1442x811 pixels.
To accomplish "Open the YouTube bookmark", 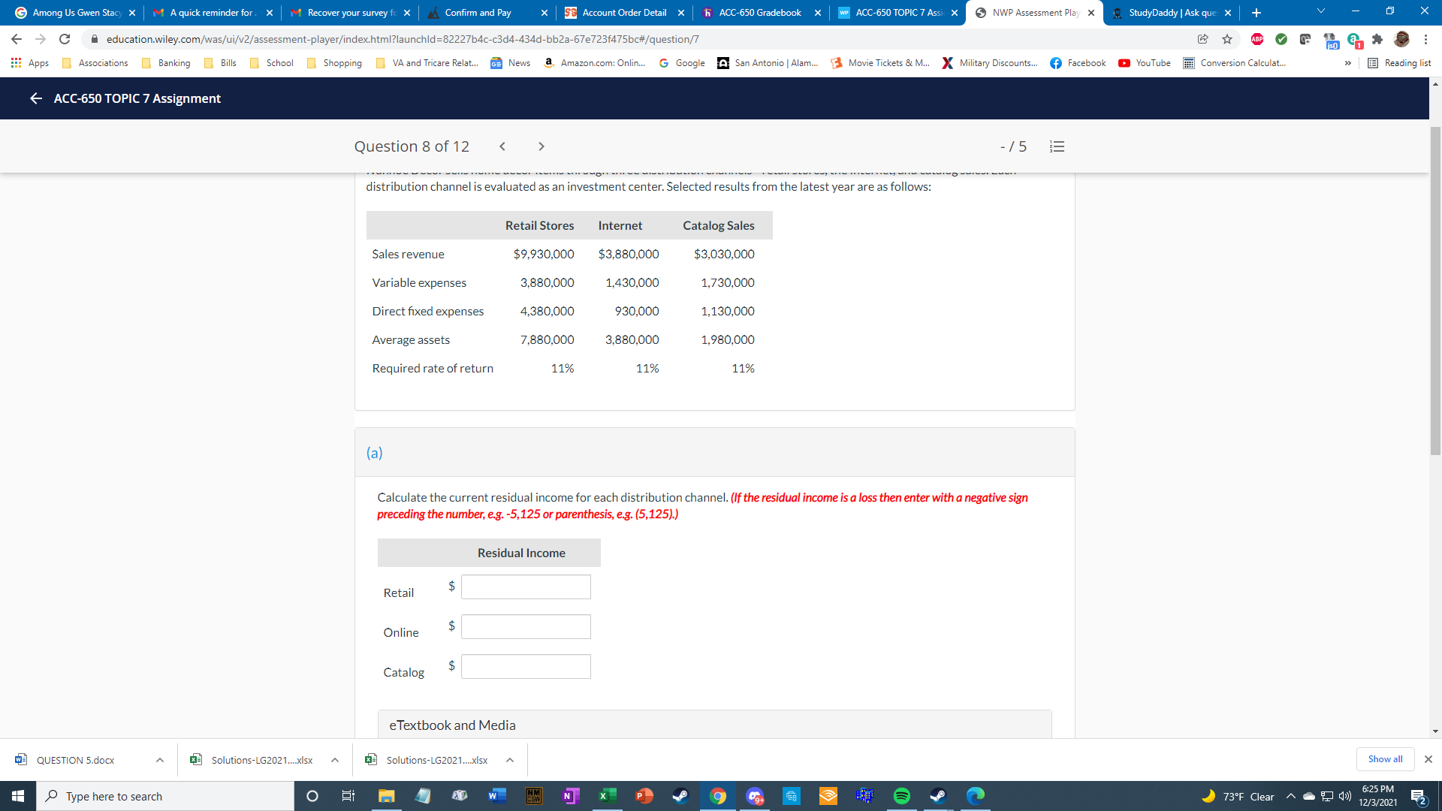I will [1145, 63].
